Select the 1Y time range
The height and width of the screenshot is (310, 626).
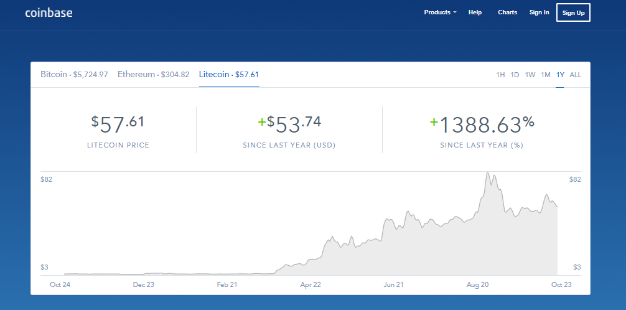click(560, 75)
